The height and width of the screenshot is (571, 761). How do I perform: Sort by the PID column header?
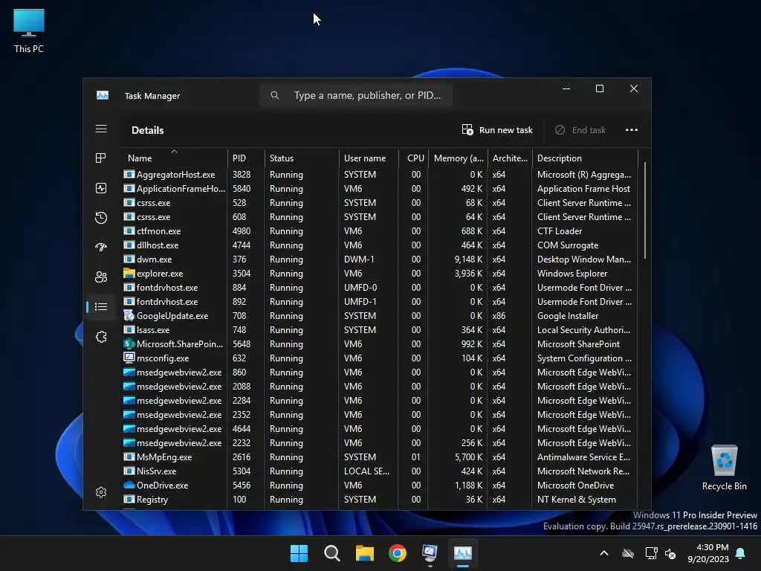tap(246, 158)
